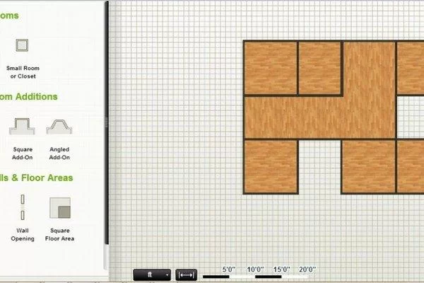Click the "Wall Opening" label
This screenshot has height=283, width=424.
pos(23,234)
